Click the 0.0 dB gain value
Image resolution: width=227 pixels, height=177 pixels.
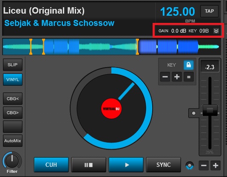[179, 31]
